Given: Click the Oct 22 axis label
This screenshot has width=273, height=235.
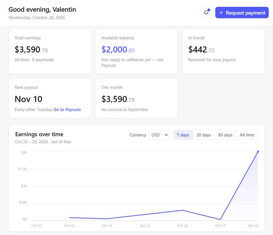Looking at the screenshot, I should coord(37,226).
